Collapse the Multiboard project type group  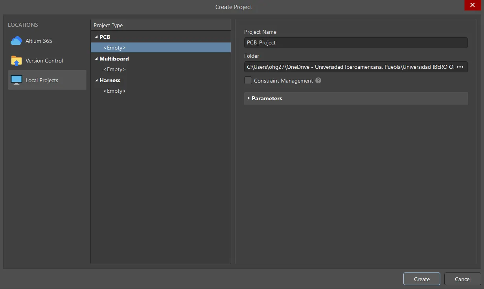[96, 58]
